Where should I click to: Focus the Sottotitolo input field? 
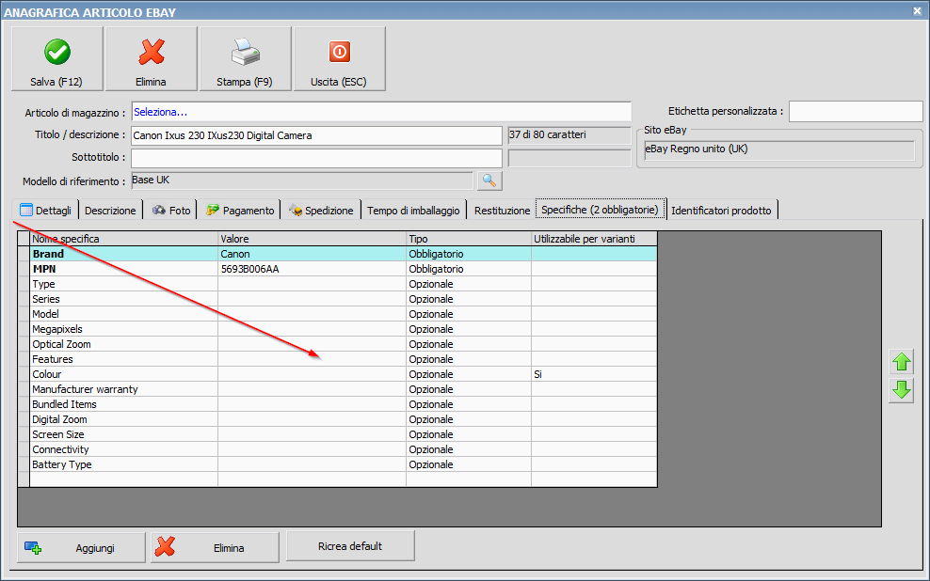point(316,158)
